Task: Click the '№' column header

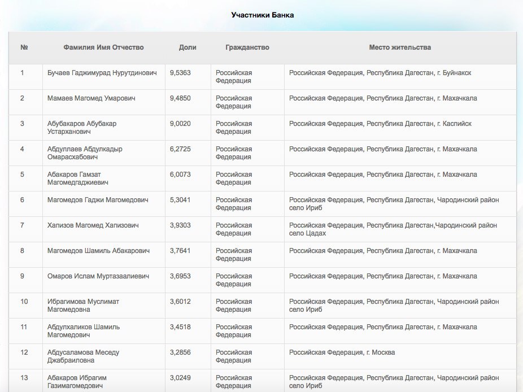Action: [x=24, y=47]
